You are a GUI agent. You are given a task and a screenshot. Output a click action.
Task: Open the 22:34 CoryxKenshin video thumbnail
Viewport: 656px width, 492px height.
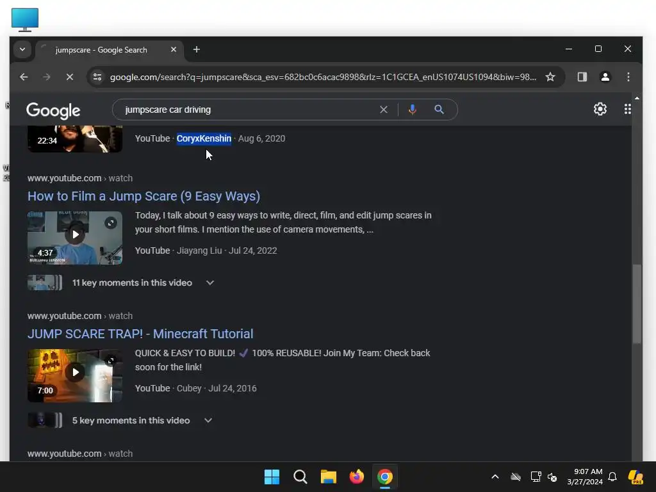click(75, 139)
